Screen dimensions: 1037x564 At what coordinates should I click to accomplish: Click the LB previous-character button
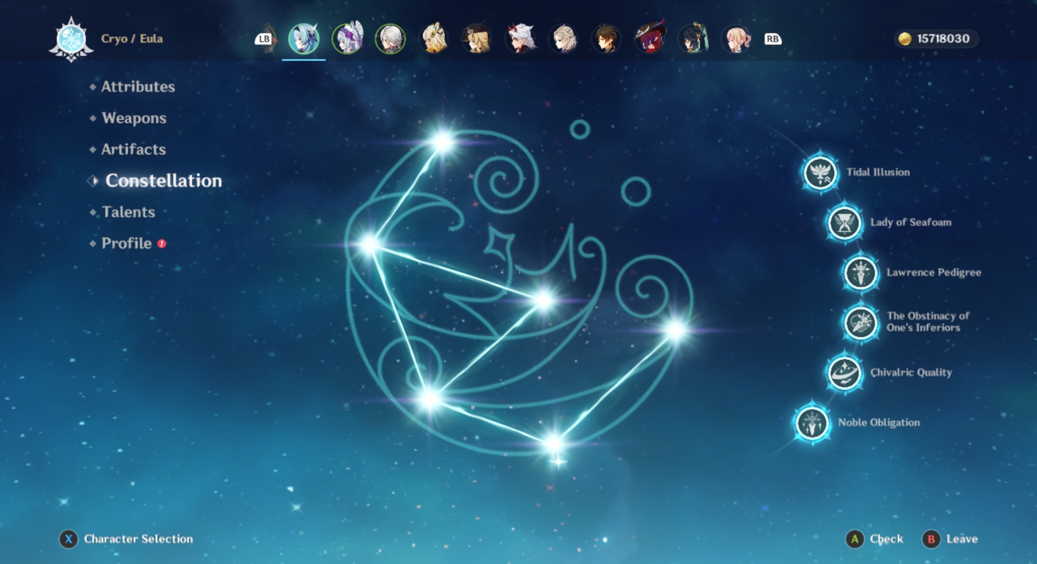[x=264, y=39]
